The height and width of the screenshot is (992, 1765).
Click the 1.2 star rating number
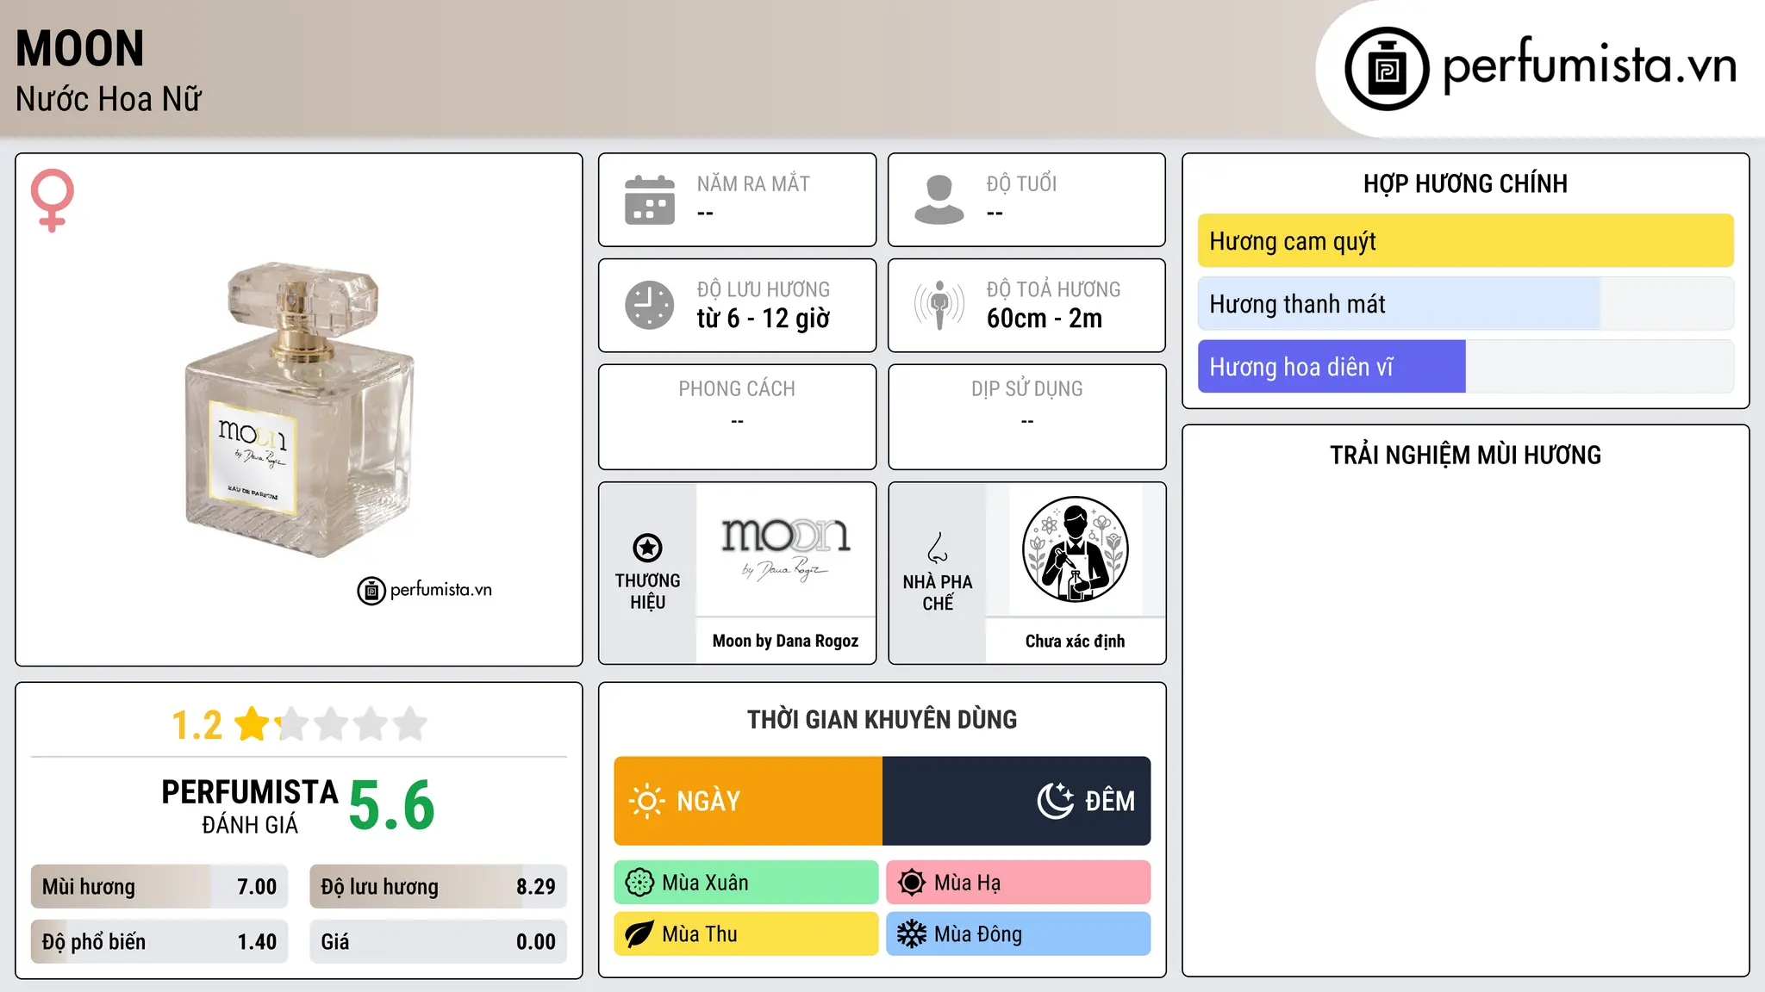click(197, 725)
